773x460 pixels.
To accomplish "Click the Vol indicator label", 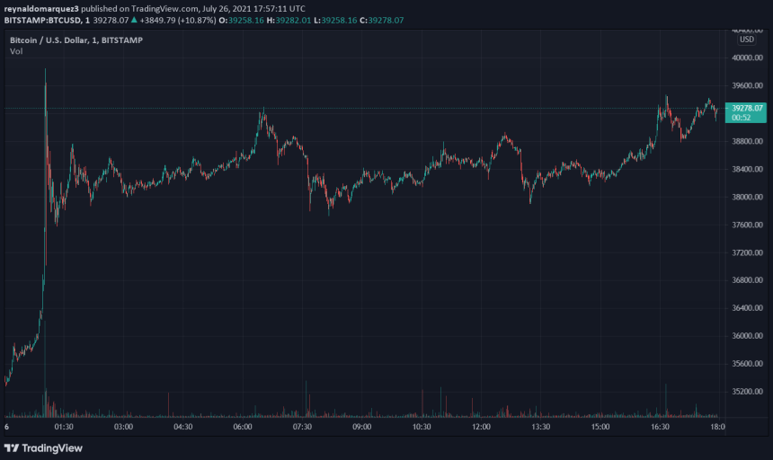I will pyautogui.click(x=16, y=51).
